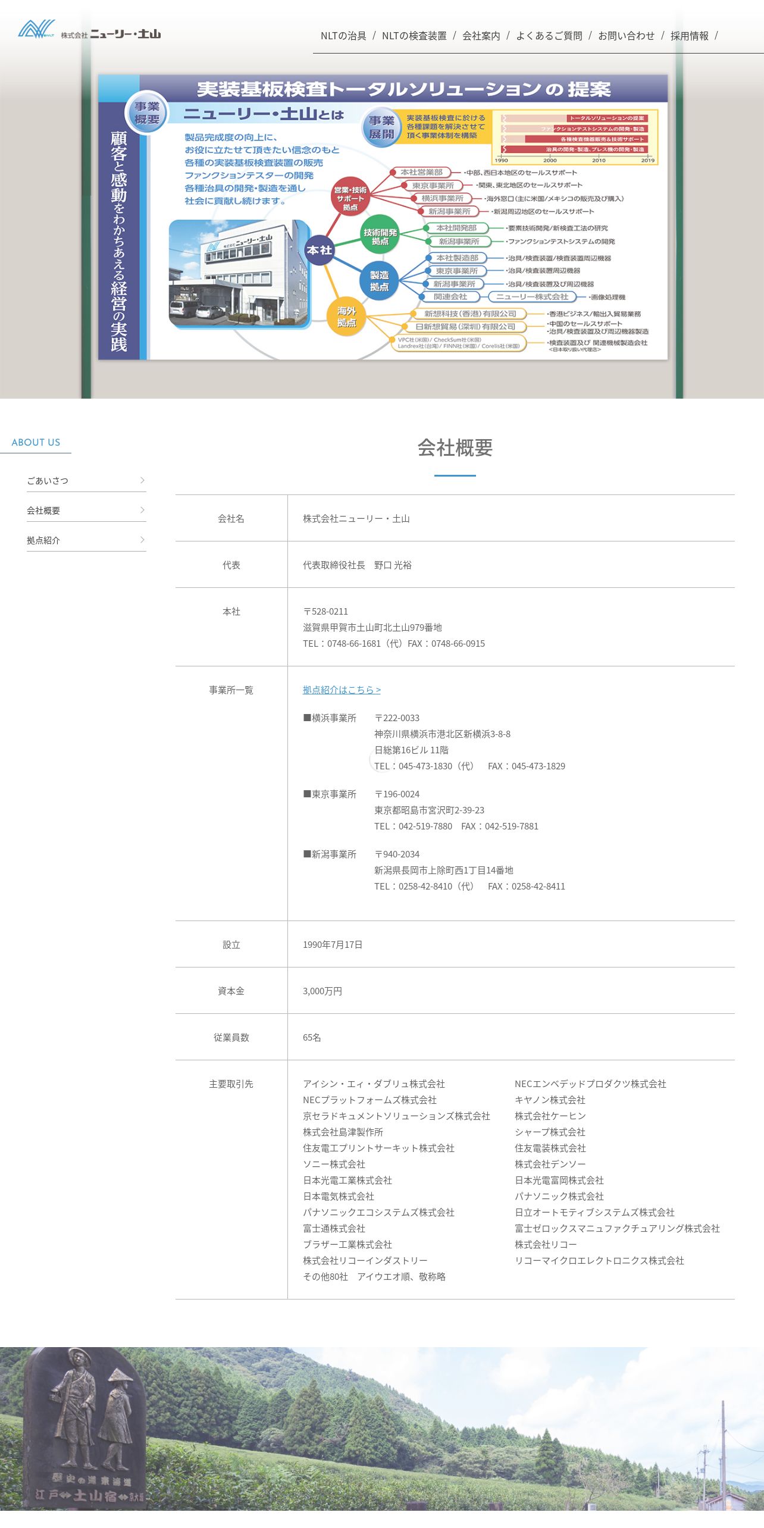Click client 株式会社デンソー
764x1528 pixels.
(550, 1164)
